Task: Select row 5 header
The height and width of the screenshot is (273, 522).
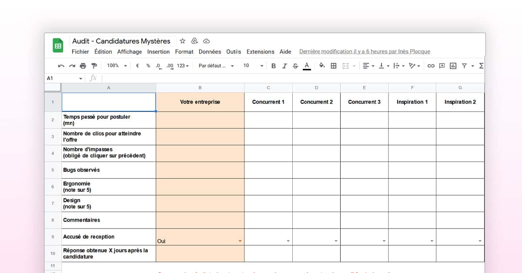Action: [x=53, y=170]
